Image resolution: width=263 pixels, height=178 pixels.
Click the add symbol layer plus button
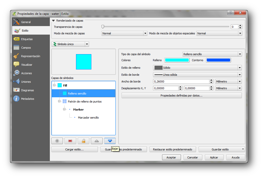tap(57, 141)
